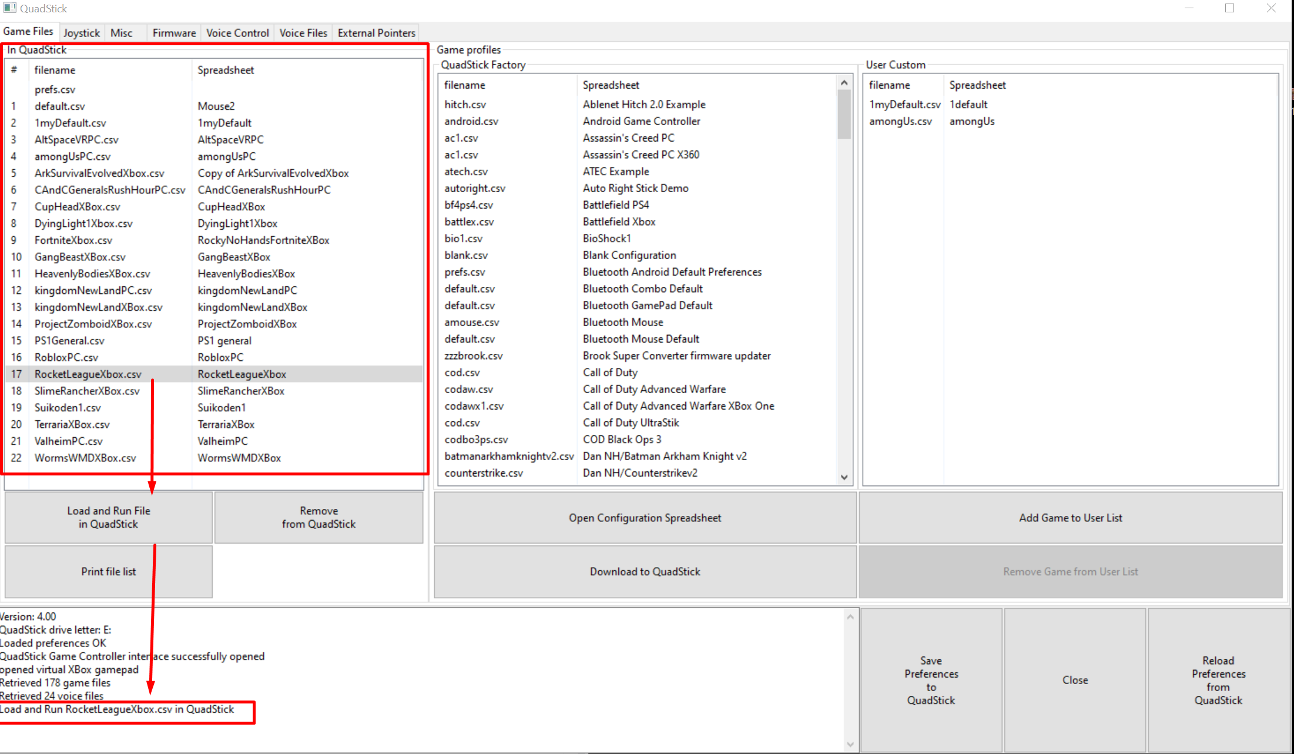Click the Download to QuadStick button

(x=645, y=571)
